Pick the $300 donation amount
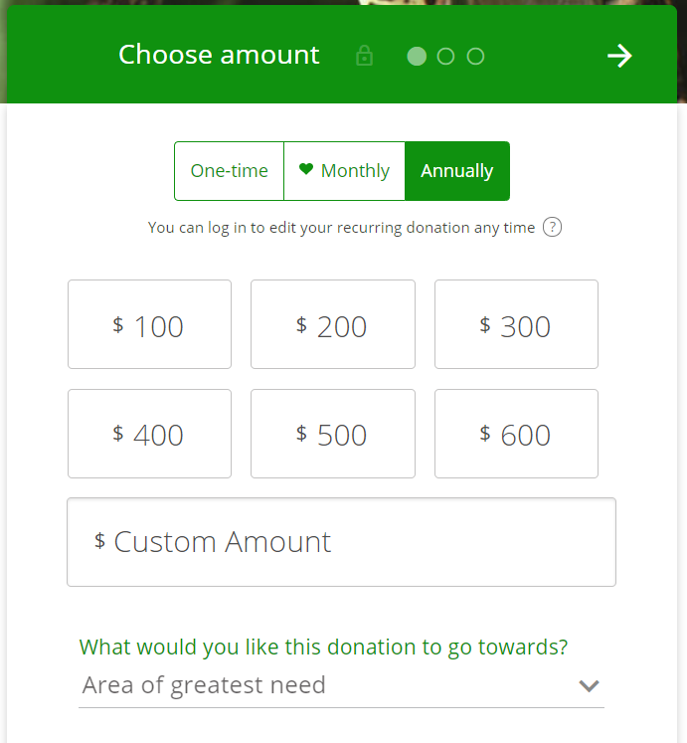Screen dimensions: 687x743 (x=516, y=324)
